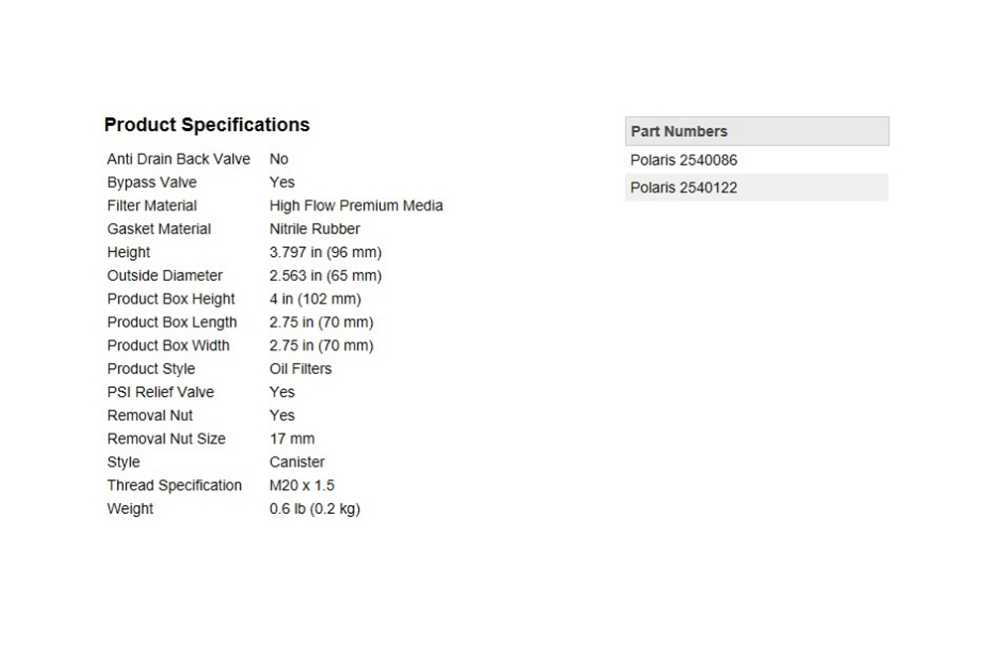Click the Bypass Valve row label

click(x=152, y=183)
